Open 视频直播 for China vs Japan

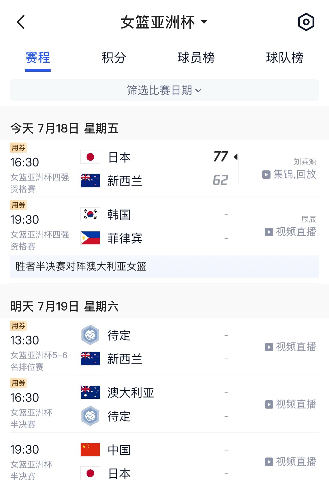(290, 461)
